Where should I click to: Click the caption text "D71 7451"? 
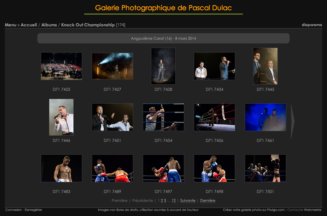coord(112,140)
